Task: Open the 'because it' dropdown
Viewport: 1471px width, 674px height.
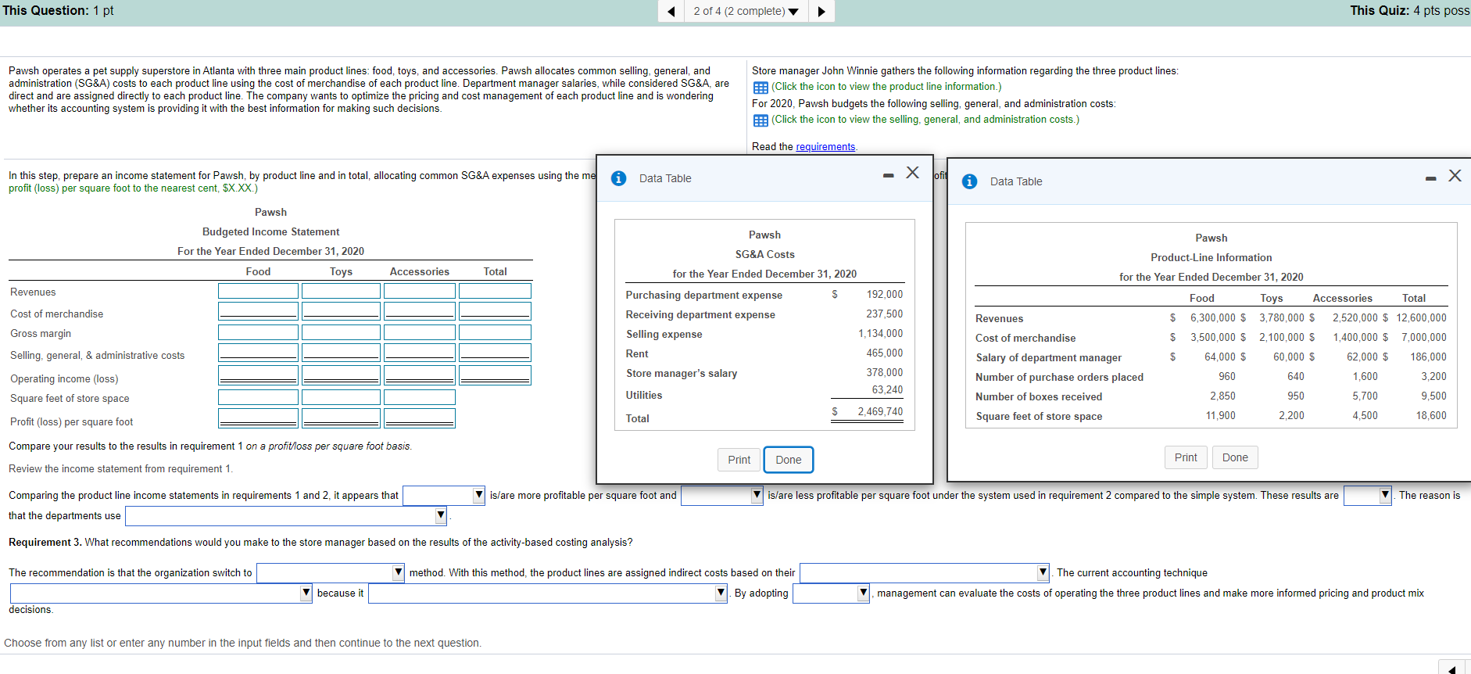Action: (x=548, y=593)
